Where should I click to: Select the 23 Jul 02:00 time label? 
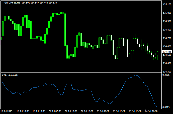[x=103, y=111]
